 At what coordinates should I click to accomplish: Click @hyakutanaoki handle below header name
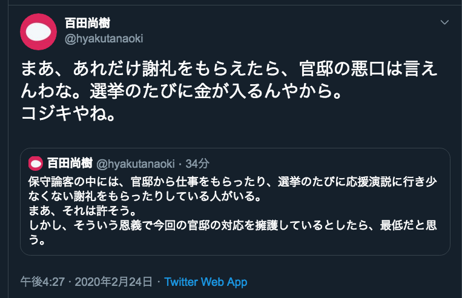104,38
